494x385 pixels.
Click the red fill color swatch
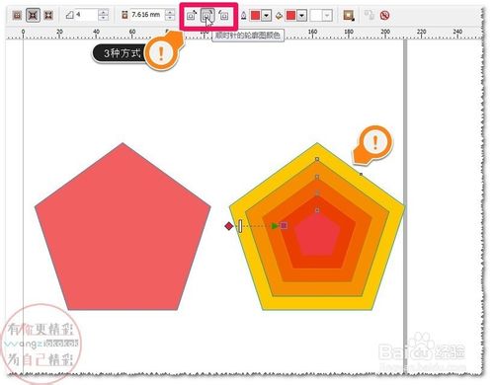(x=291, y=15)
